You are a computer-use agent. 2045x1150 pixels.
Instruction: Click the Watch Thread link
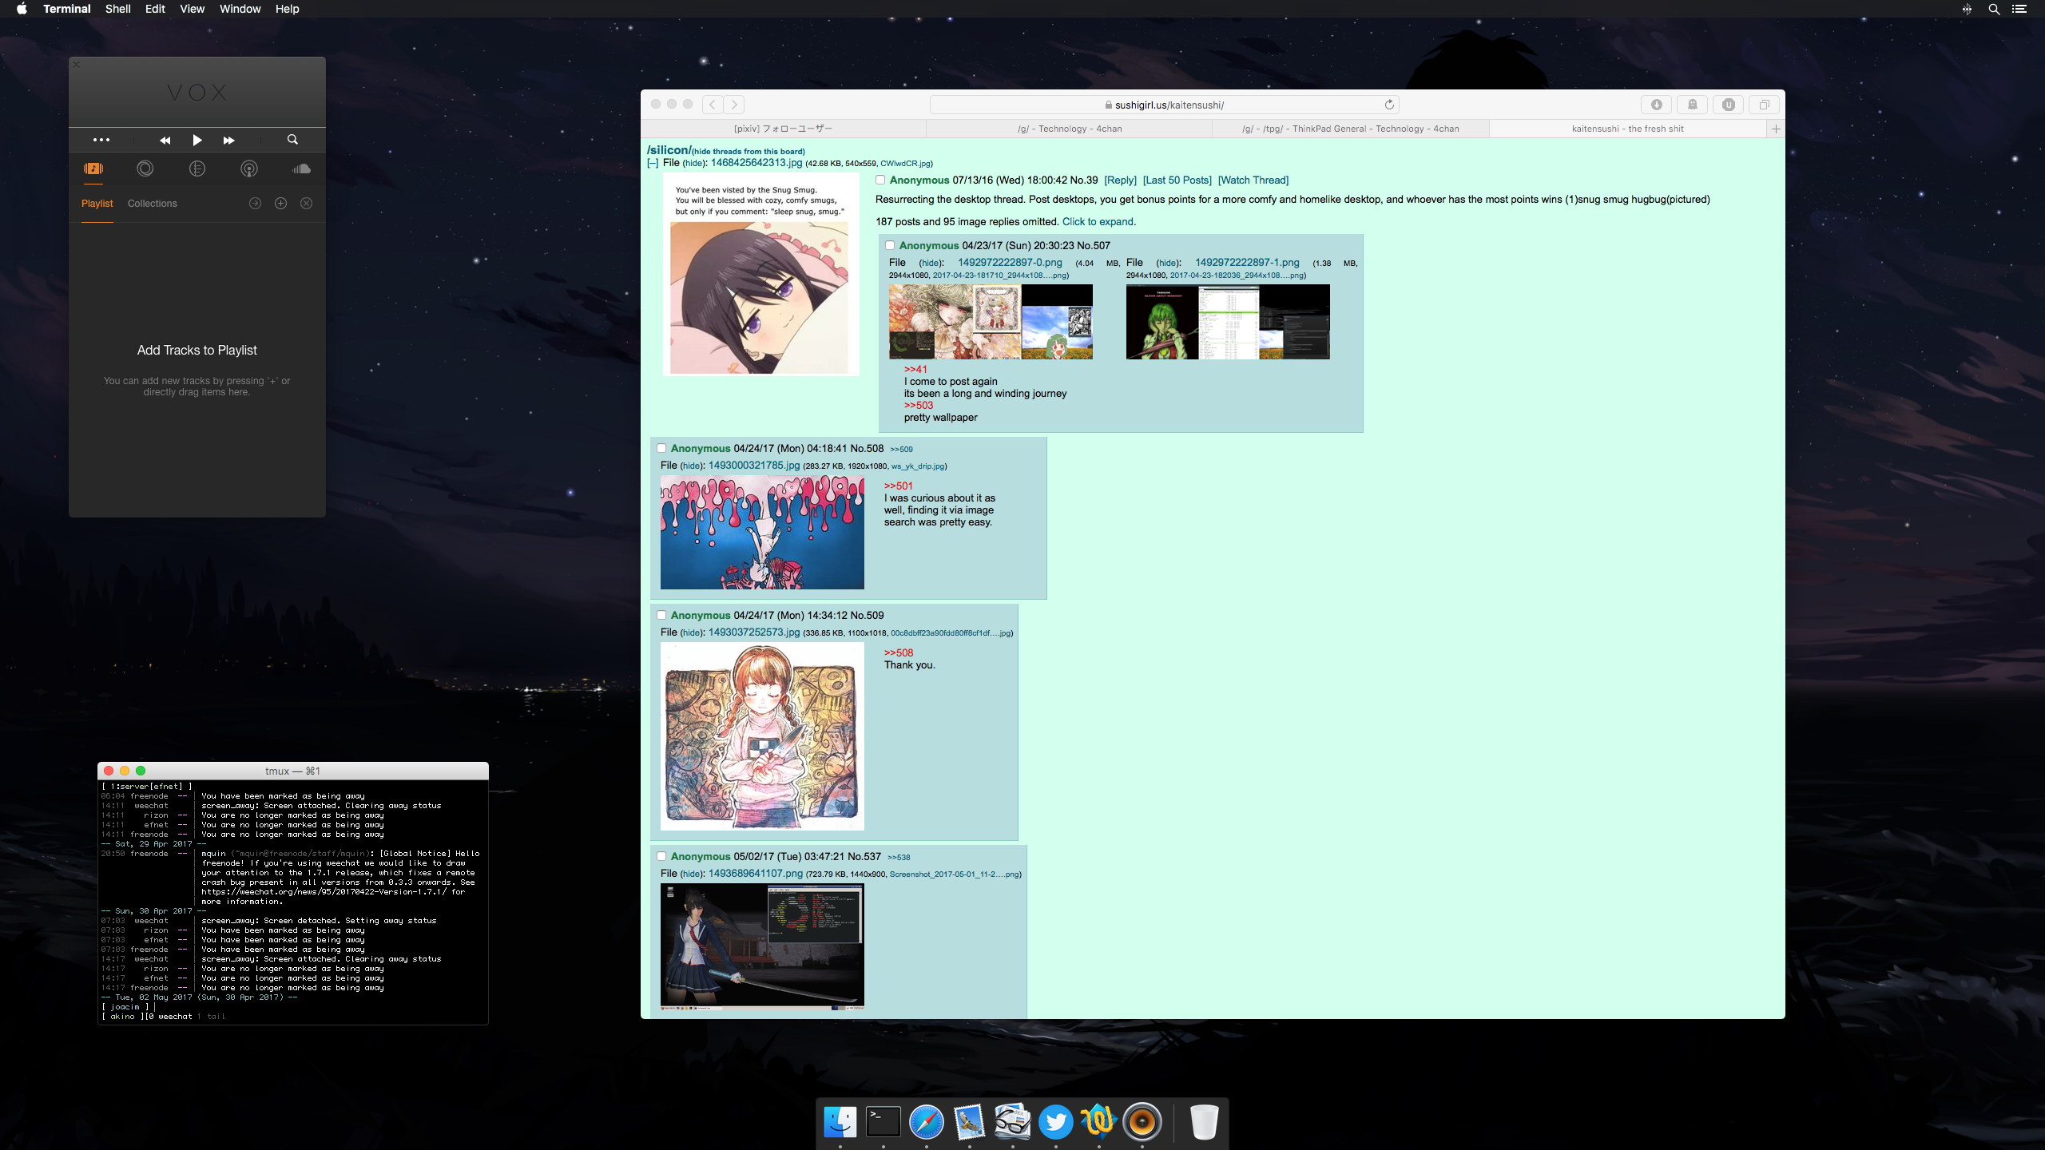(1253, 180)
